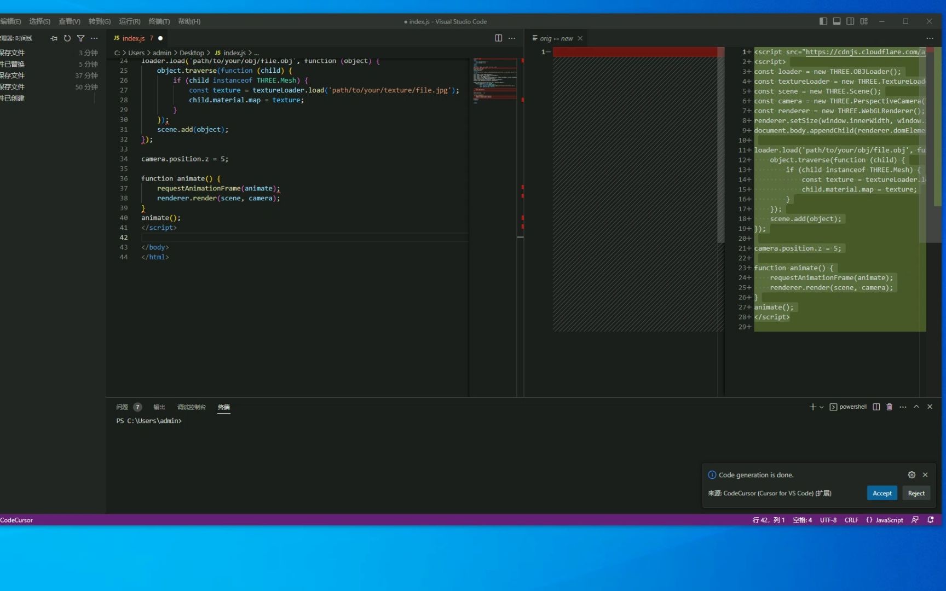Open the timeline filter options
946x591 pixels.
click(x=81, y=38)
